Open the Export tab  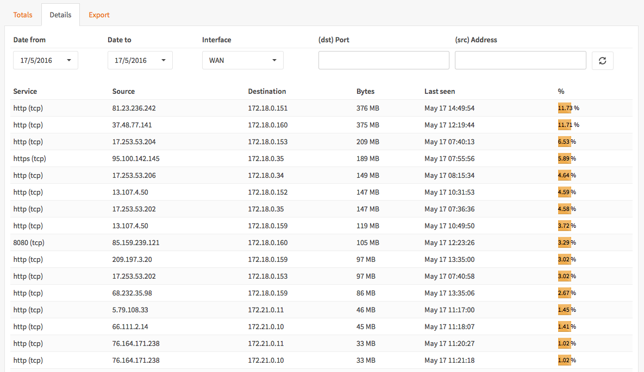[99, 15]
